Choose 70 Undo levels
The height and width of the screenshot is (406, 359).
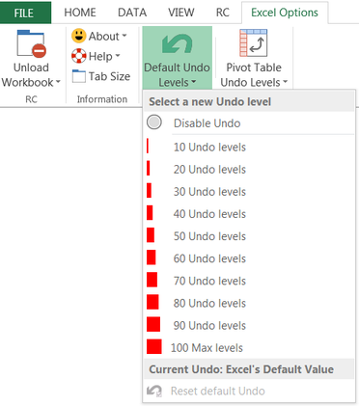pyautogui.click(x=249, y=281)
